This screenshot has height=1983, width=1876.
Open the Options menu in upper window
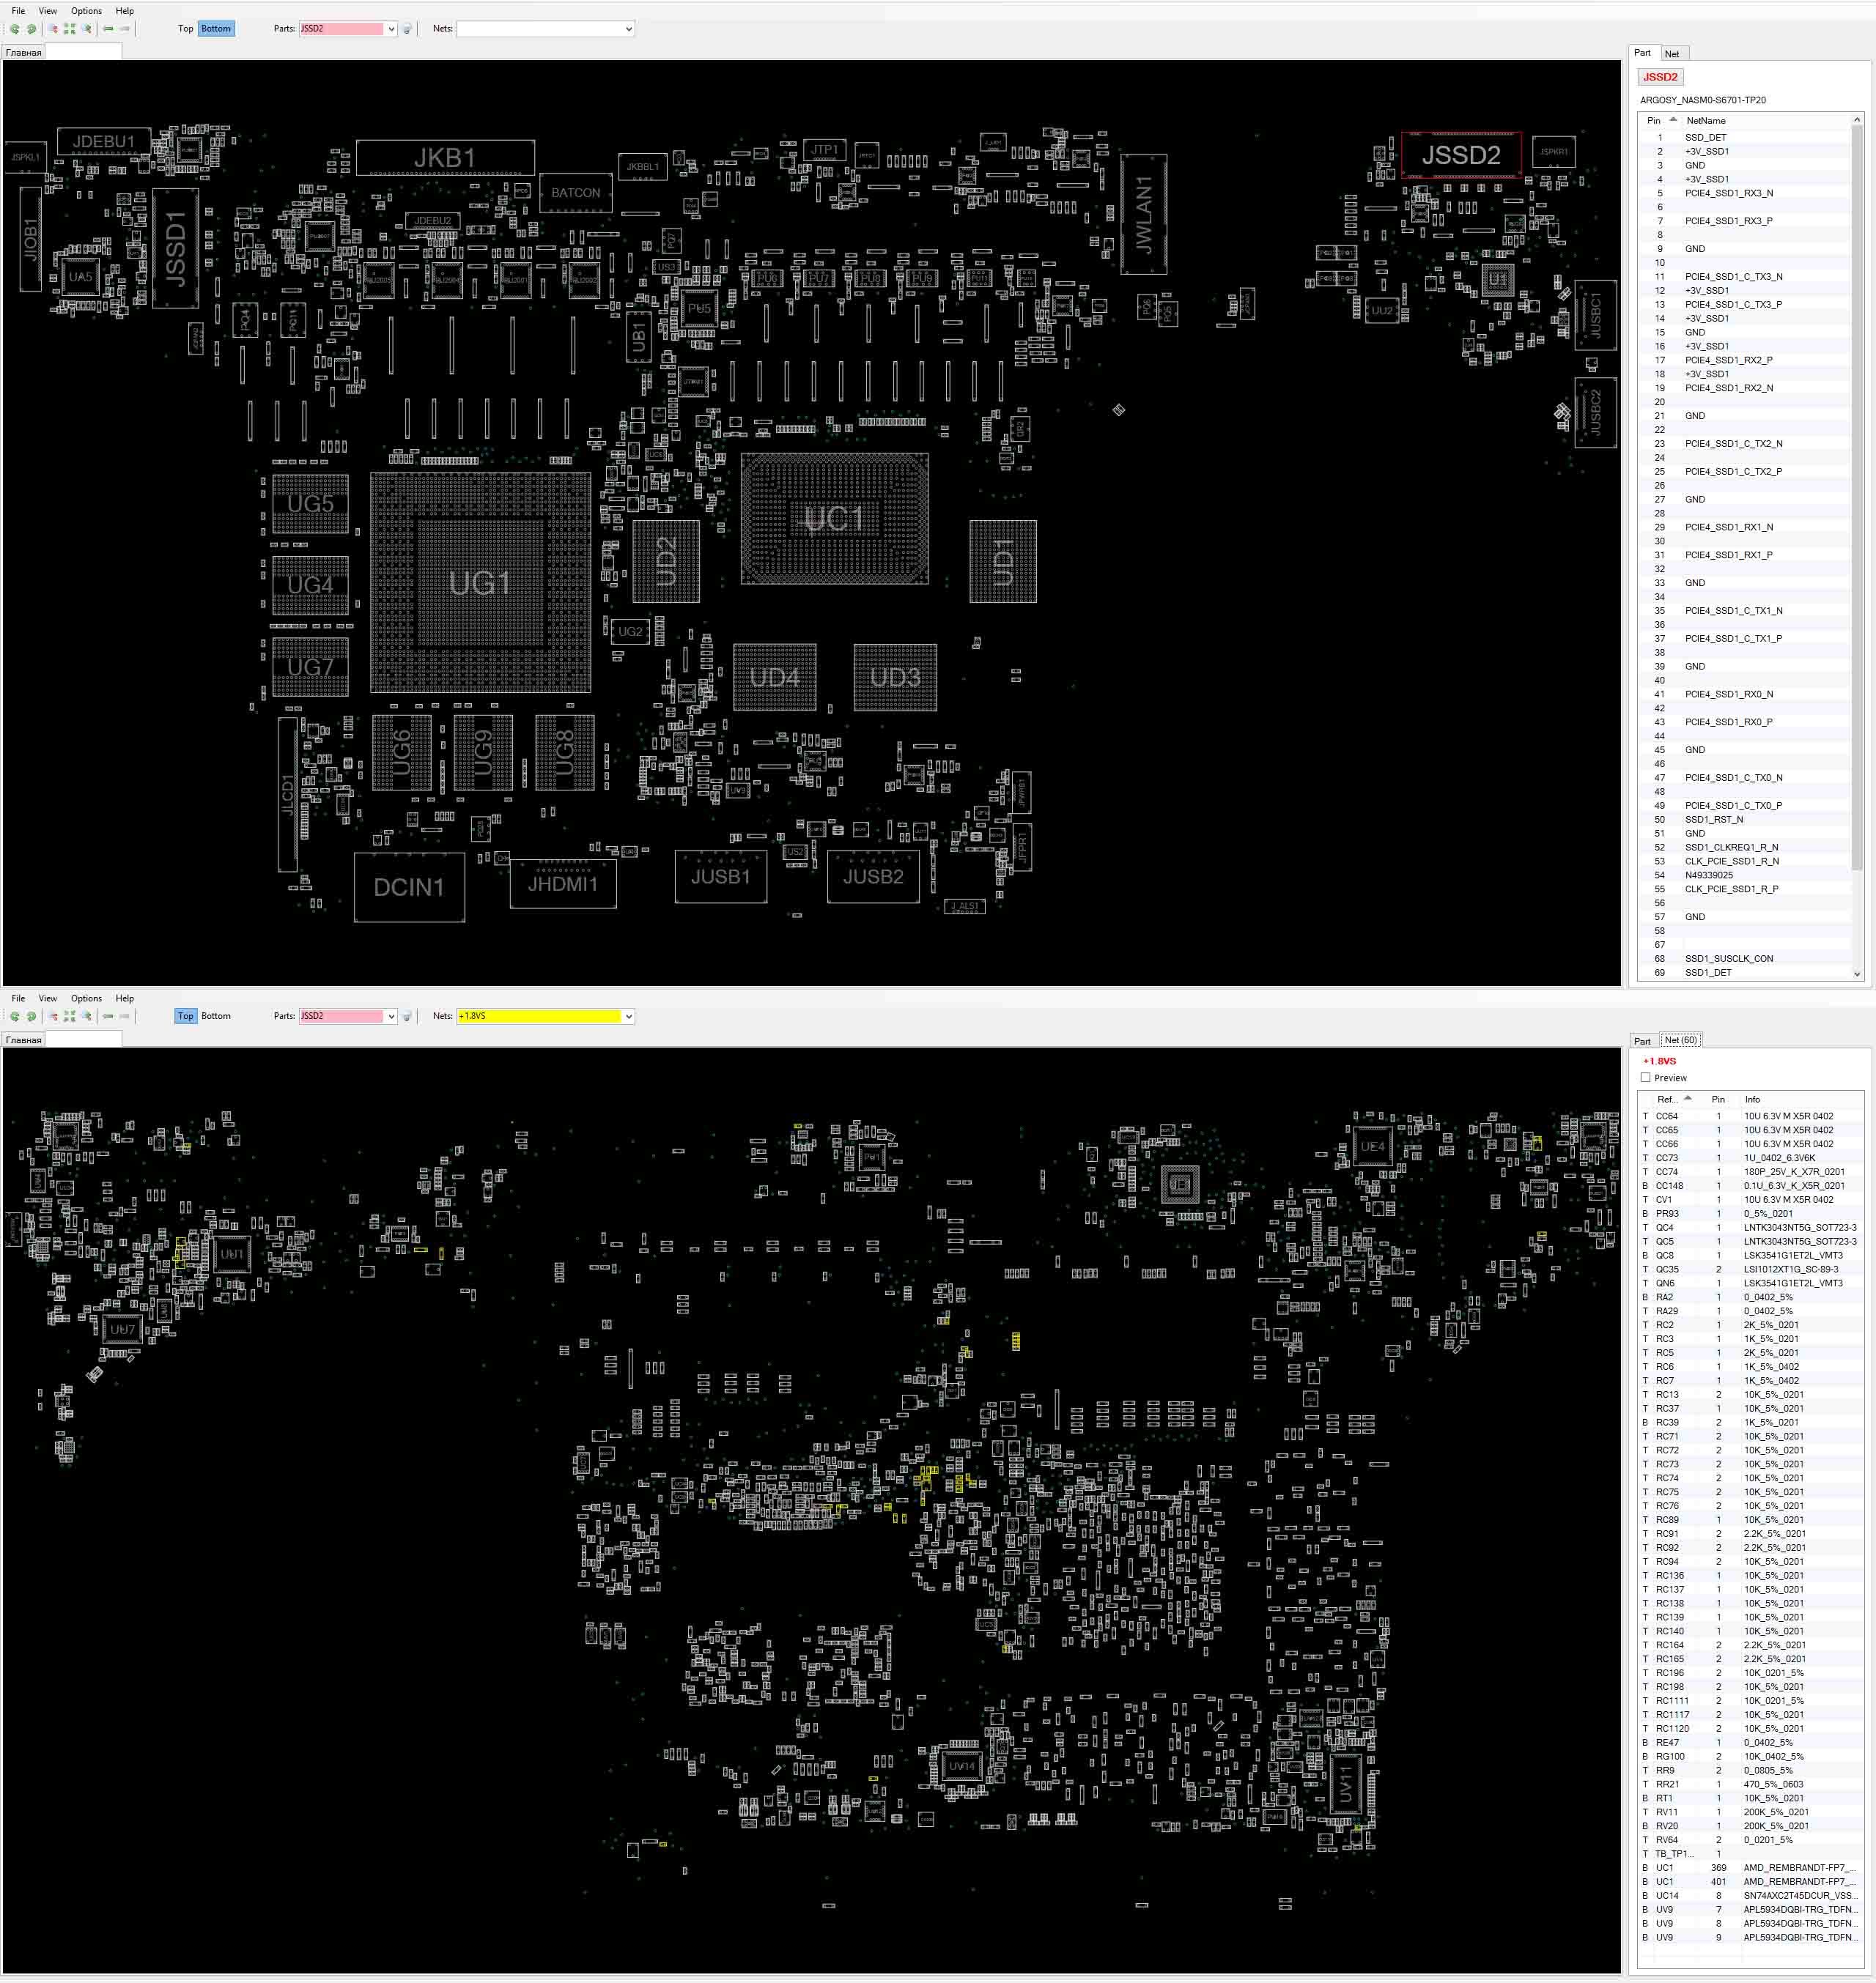(86, 11)
